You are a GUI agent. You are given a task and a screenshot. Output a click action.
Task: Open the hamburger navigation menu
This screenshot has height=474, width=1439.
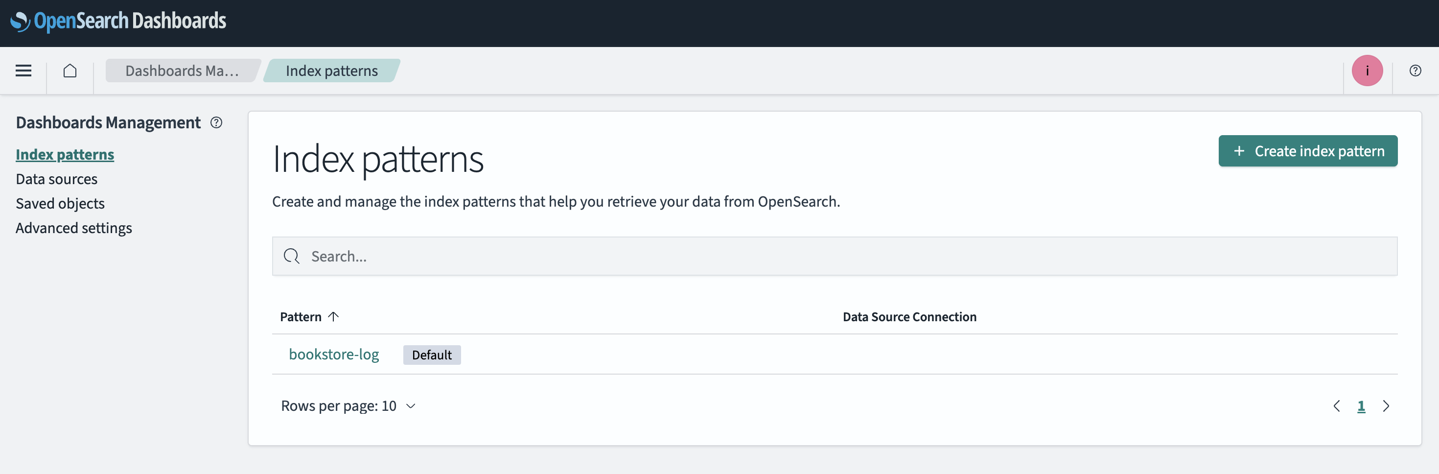click(x=23, y=71)
